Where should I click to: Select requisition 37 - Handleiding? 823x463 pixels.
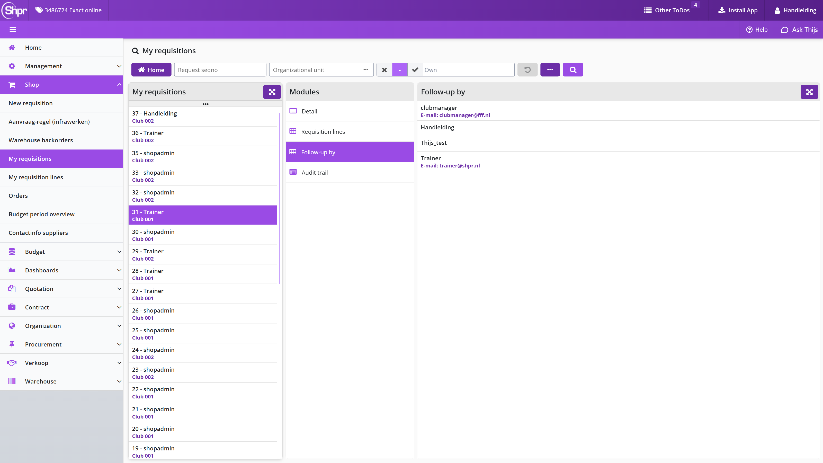203,117
